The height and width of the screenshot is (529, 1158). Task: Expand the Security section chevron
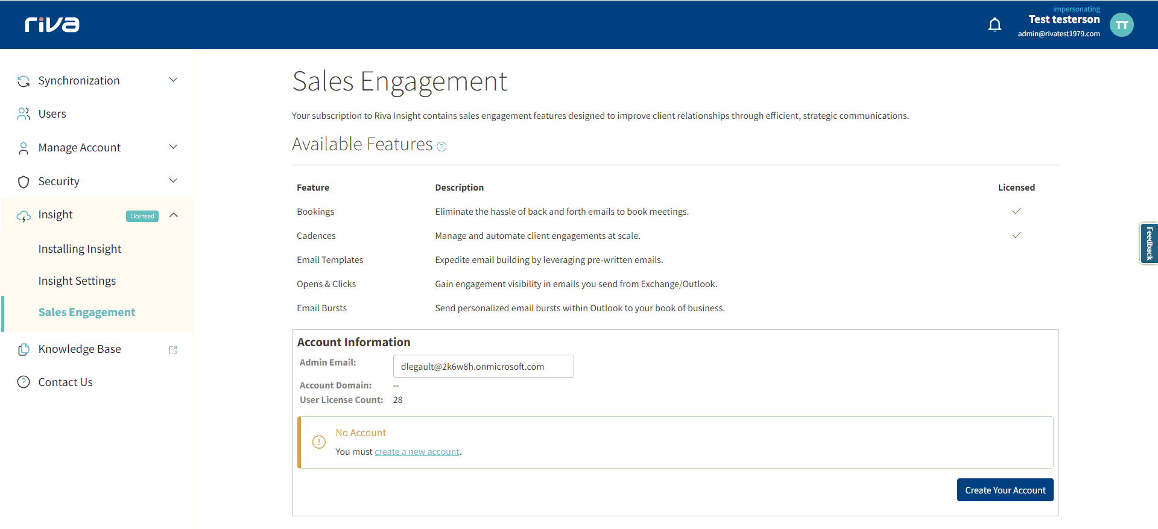(x=173, y=181)
